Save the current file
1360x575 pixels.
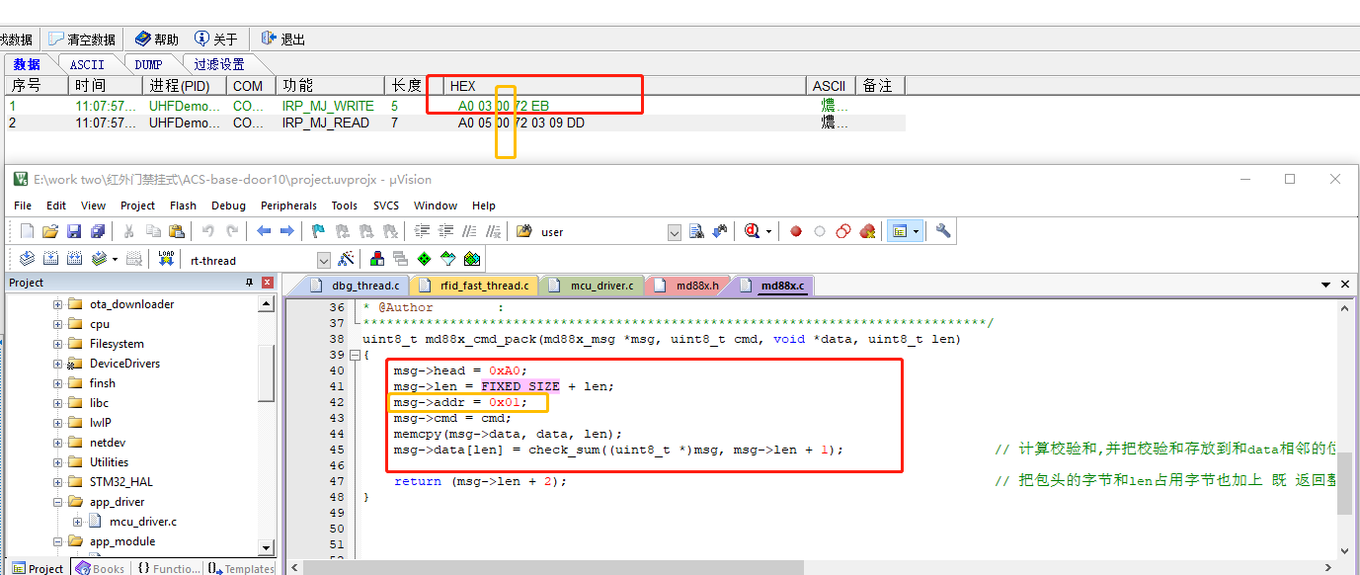click(x=74, y=231)
